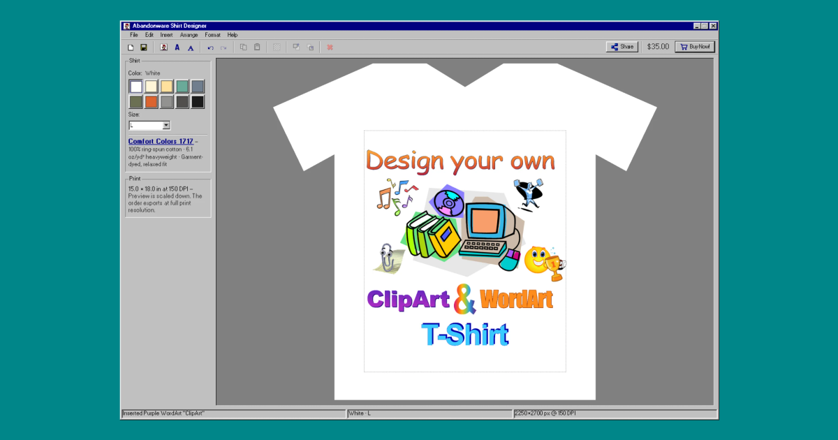Click the Save floppy disk icon
This screenshot has height=440, width=838.
(143, 47)
